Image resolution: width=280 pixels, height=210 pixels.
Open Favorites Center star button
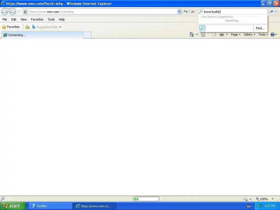tap(11, 27)
